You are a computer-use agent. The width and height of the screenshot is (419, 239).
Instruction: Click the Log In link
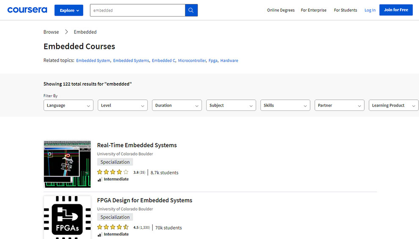[370, 10]
